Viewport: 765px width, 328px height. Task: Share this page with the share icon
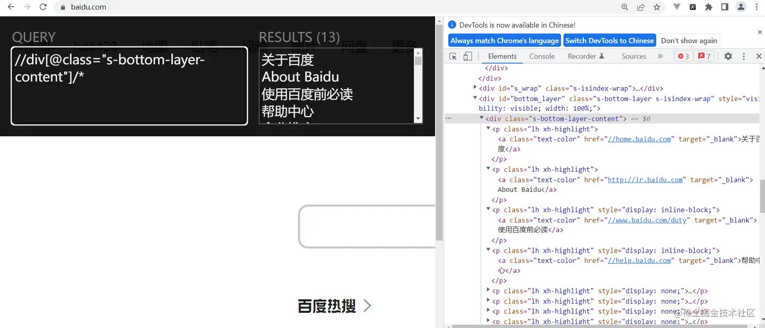click(641, 7)
